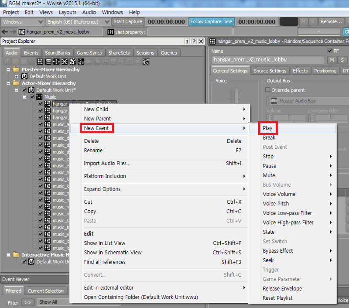
Task: Switch to the SoundBanks tab
Action: (x=58, y=53)
